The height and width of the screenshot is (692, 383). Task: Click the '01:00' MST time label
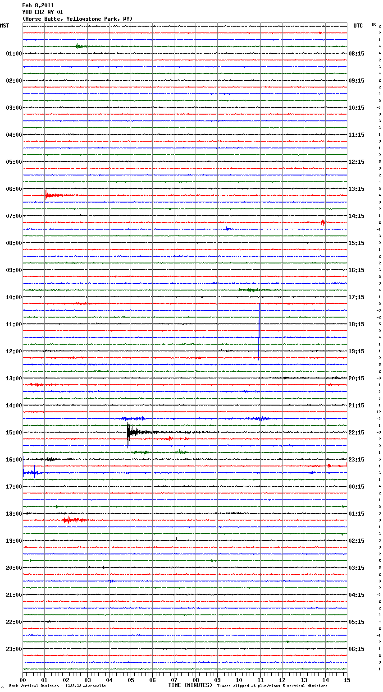[14, 54]
